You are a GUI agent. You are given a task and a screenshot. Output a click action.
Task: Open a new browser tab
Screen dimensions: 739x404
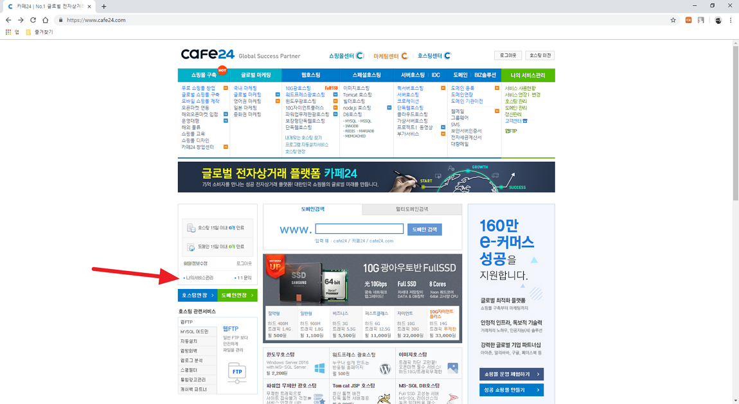[103, 6]
